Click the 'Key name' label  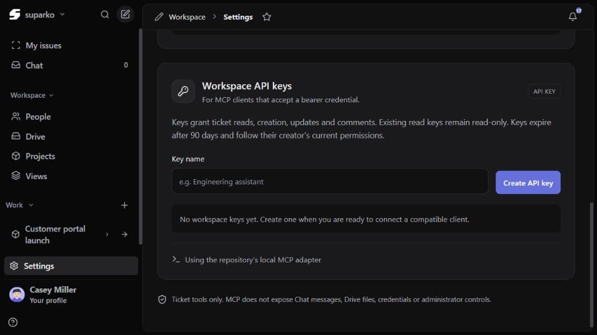[188, 159]
